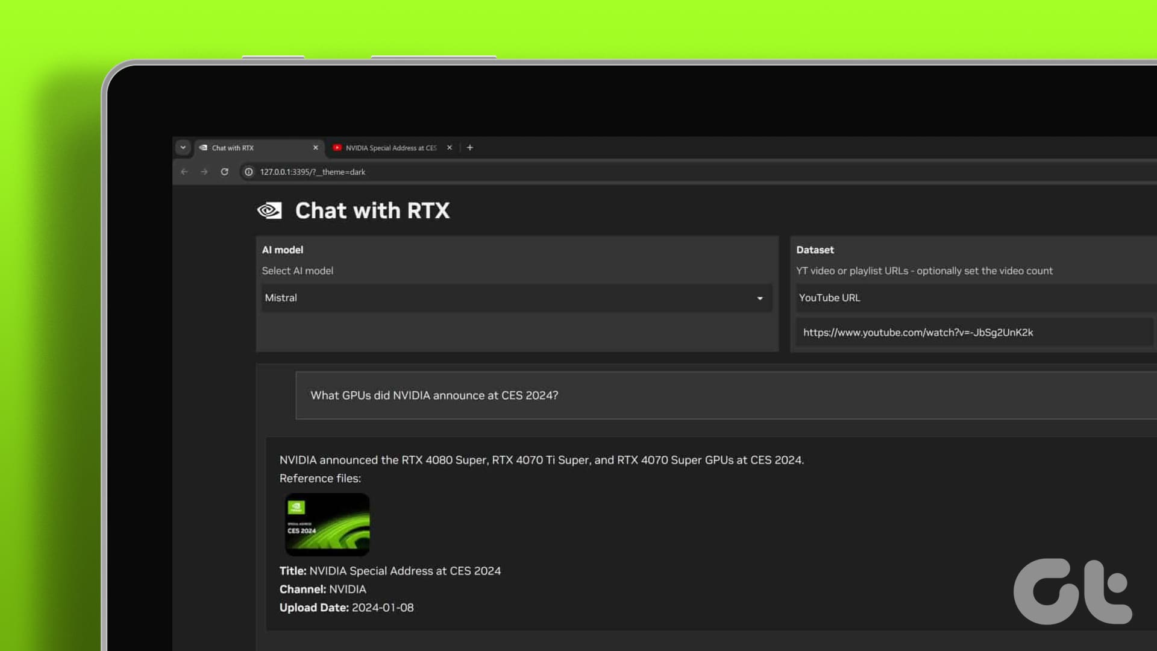Screen dimensions: 1157x651
Task: Open a new browser tab
Action: [470, 148]
